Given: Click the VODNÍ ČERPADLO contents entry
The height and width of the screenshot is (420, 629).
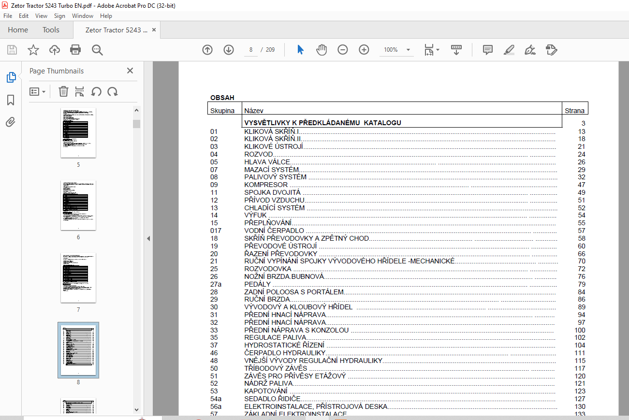Looking at the screenshot, I should click(274, 231).
